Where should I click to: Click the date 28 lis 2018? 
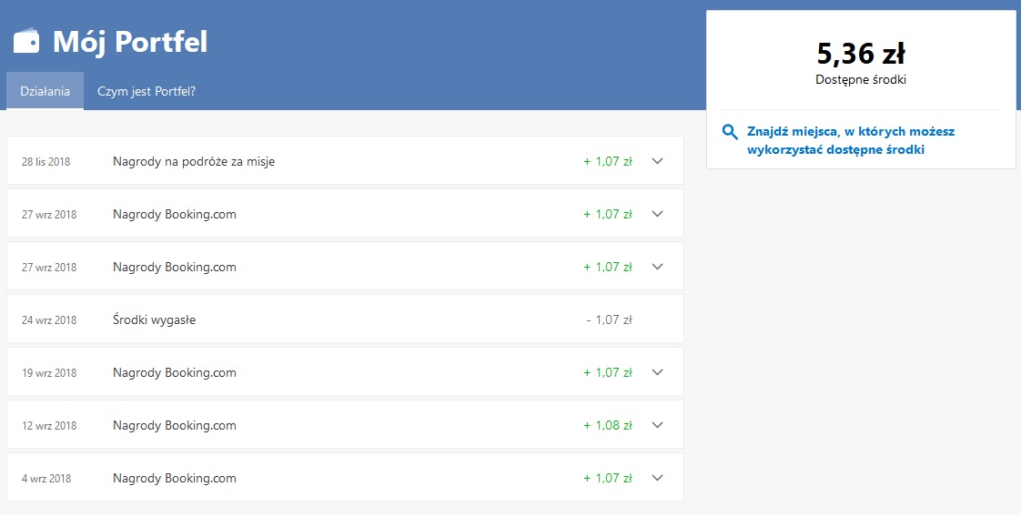[x=45, y=161]
